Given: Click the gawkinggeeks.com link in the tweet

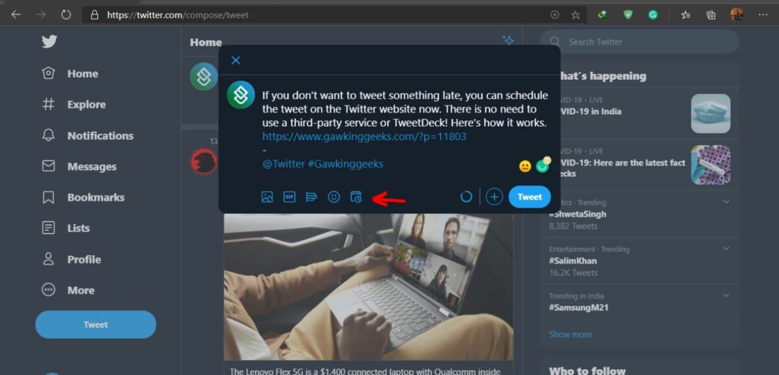Looking at the screenshot, I should 364,136.
